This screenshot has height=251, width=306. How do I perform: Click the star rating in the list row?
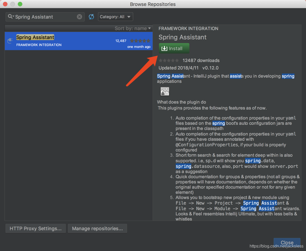(140, 41)
